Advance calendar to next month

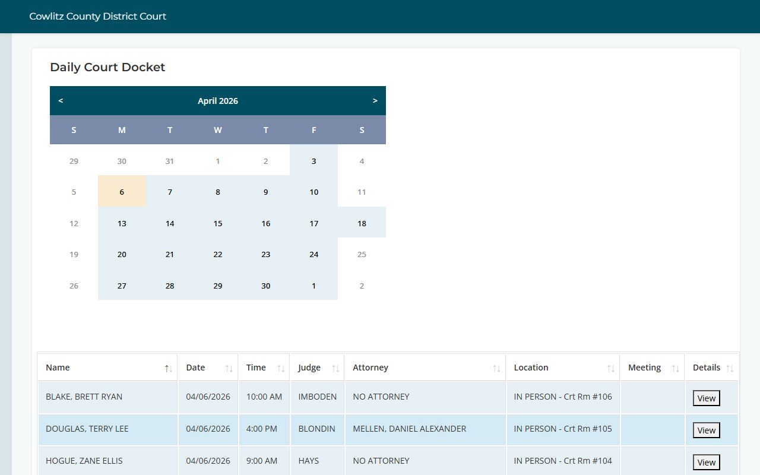click(375, 101)
